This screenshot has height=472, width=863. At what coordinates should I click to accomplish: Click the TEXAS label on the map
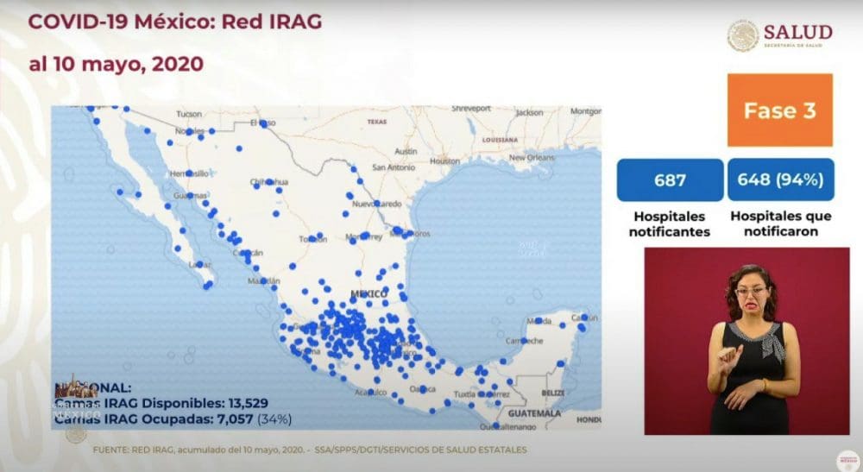pyautogui.click(x=377, y=122)
